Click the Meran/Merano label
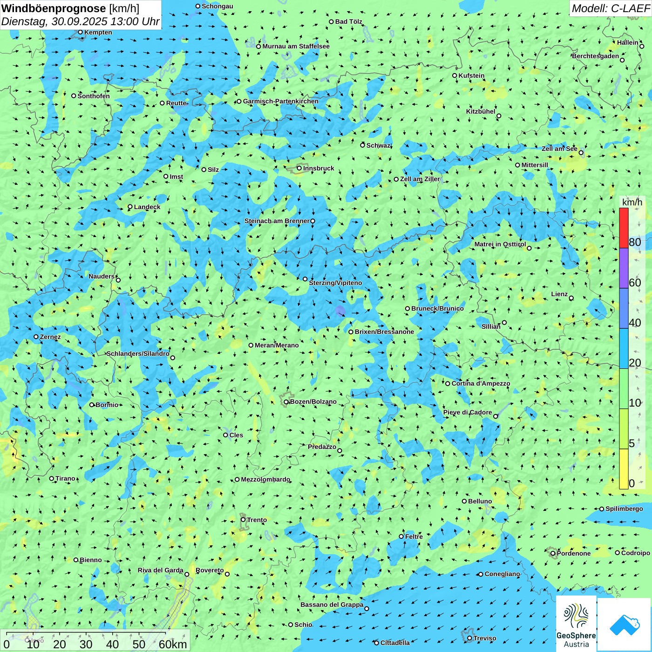The height and width of the screenshot is (652, 652). pyautogui.click(x=277, y=345)
